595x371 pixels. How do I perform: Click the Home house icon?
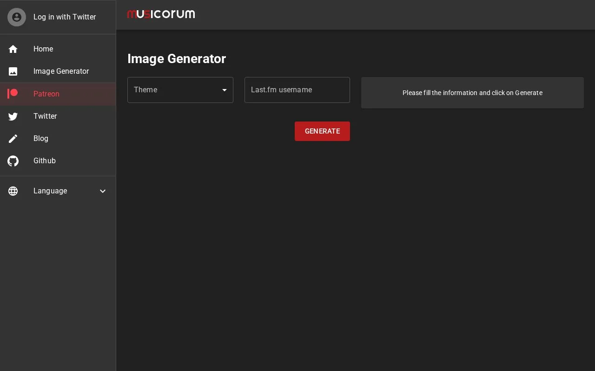13,49
